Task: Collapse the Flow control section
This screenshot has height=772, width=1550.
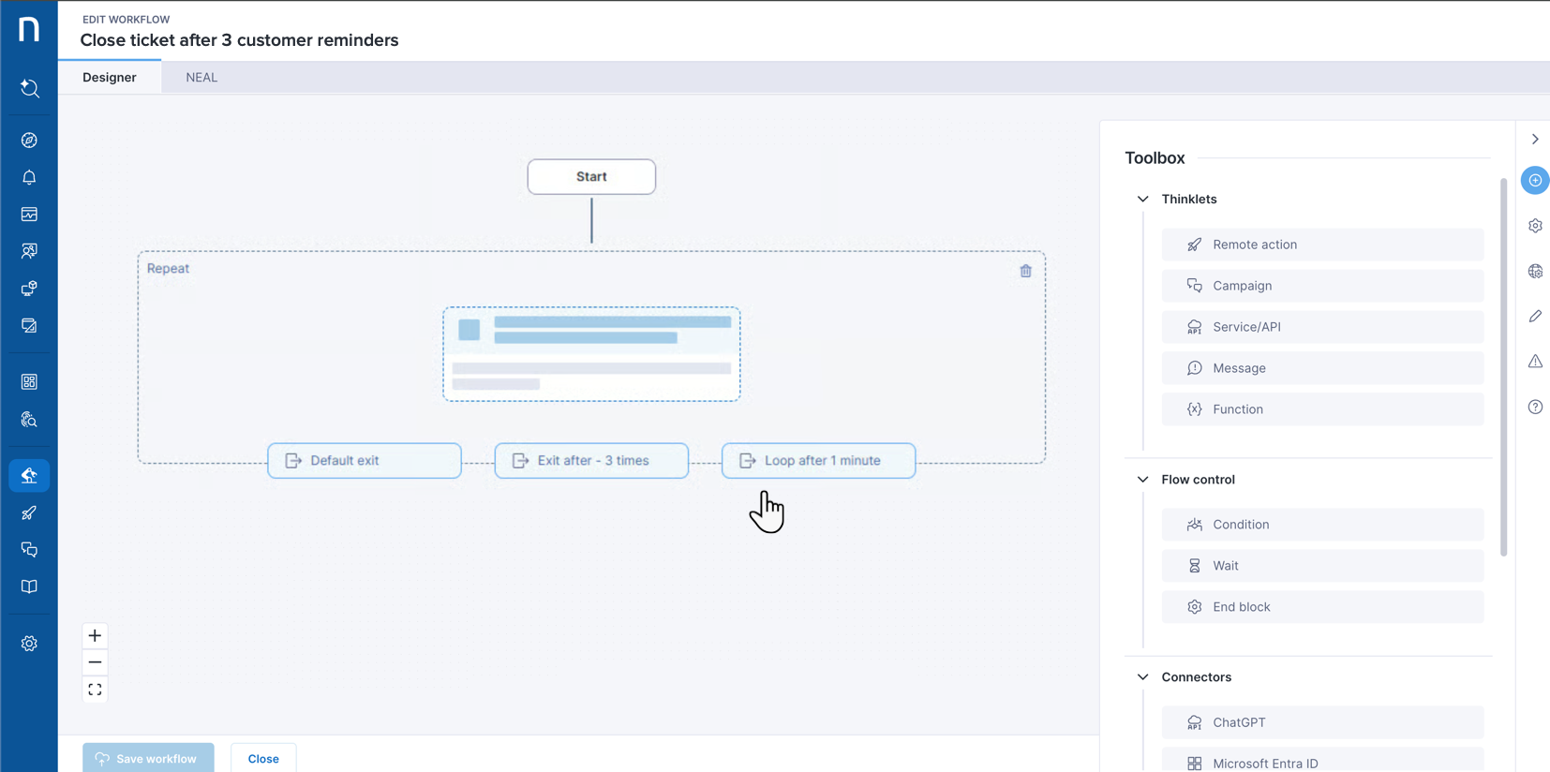Action: (x=1142, y=480)
